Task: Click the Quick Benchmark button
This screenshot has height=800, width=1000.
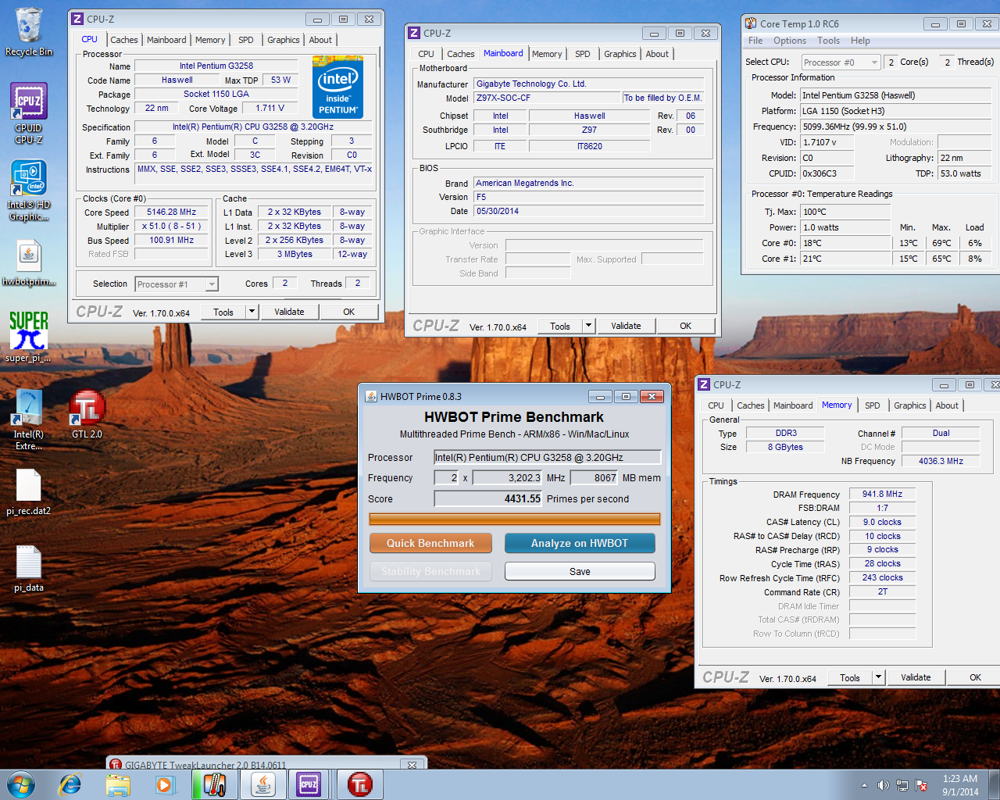Action: tap(430, 543)
